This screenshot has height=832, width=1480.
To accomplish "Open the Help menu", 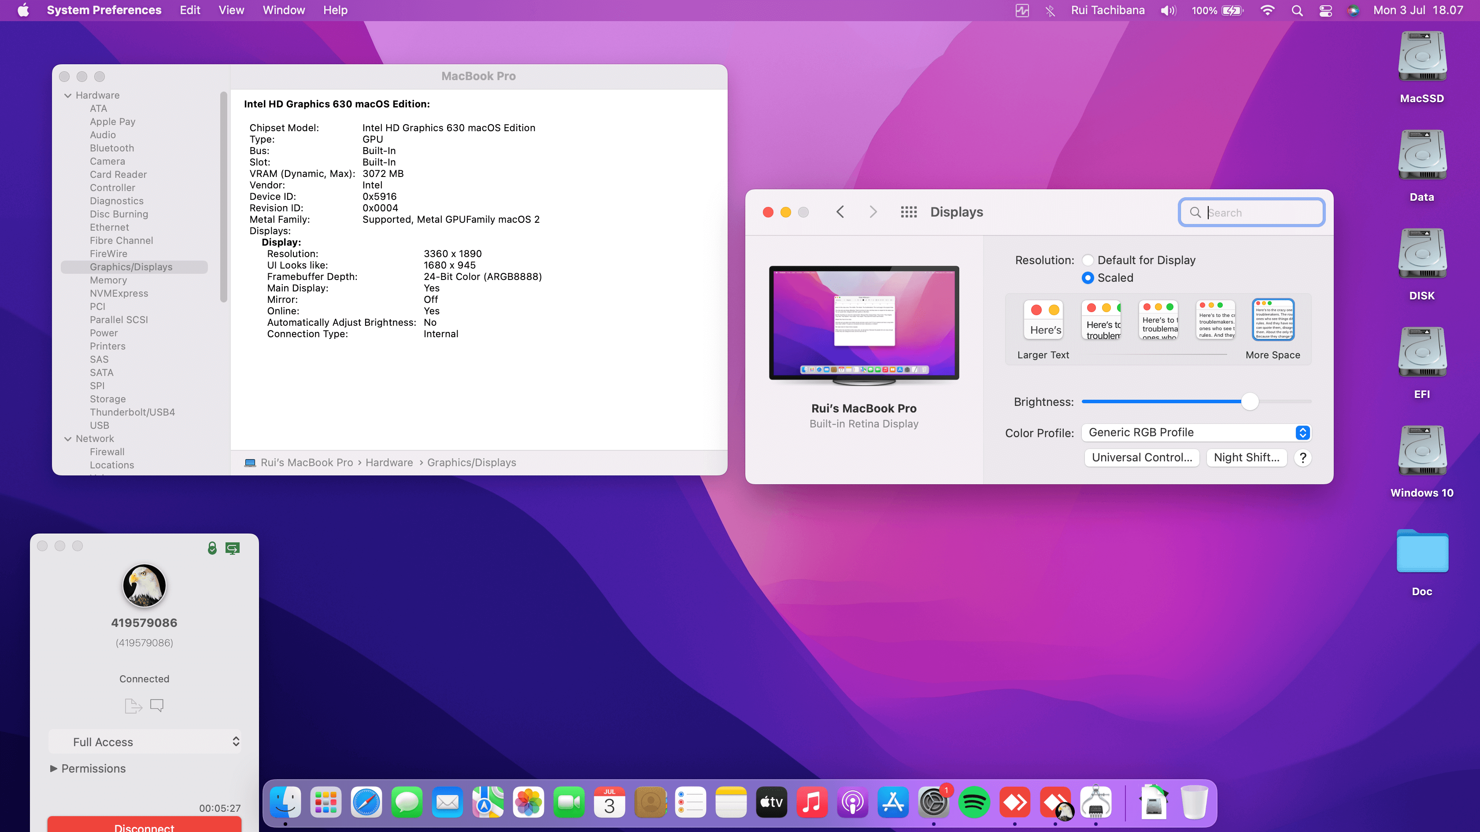I will click(x=335, y=10).
